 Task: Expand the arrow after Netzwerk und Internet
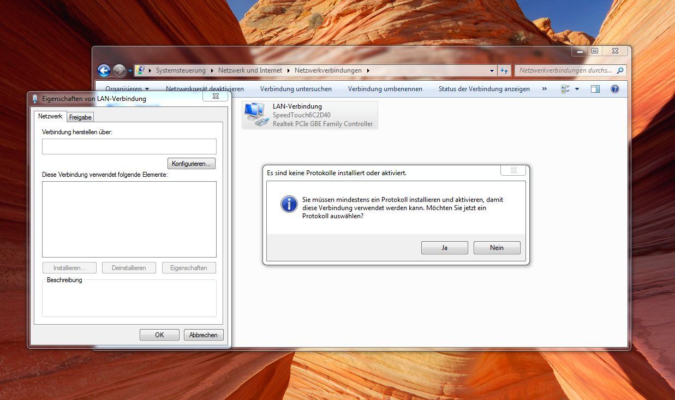click(289, 70)
